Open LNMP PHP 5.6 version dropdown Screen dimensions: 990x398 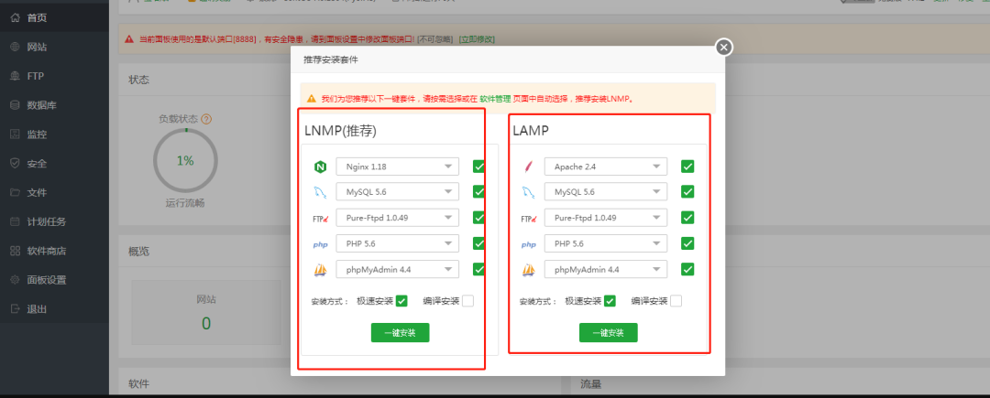(397, 243)
